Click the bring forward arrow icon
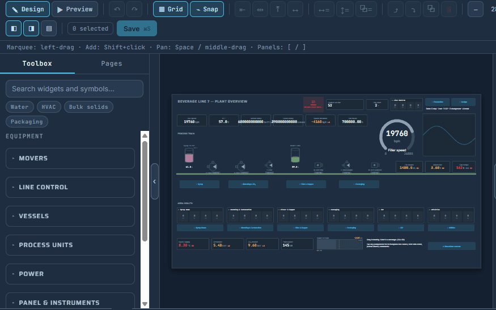This screenshot has width=496, height=310. [396, 9]
